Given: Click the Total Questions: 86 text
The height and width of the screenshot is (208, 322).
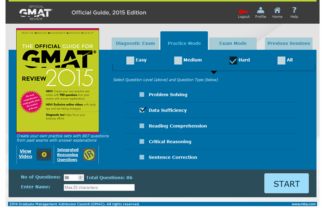Looking at the screenshot, I should click(x=109, y=178).
